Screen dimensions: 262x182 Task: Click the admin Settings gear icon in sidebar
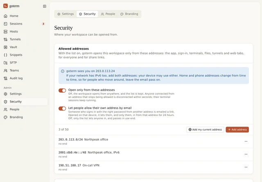pos(5,94)
